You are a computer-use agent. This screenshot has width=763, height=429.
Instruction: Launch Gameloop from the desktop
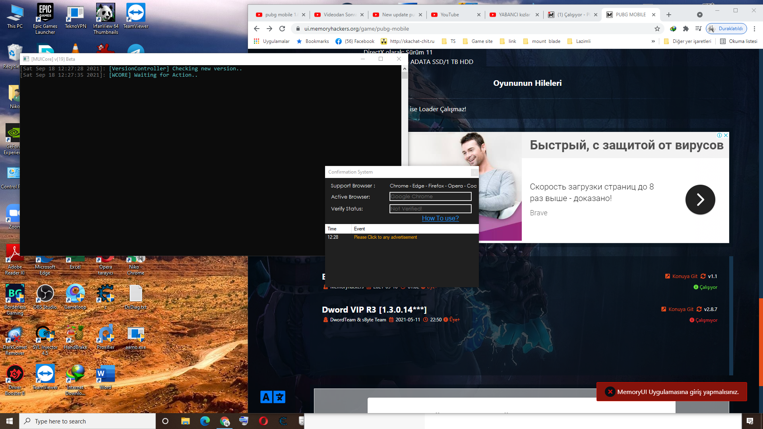pos(76,297)
